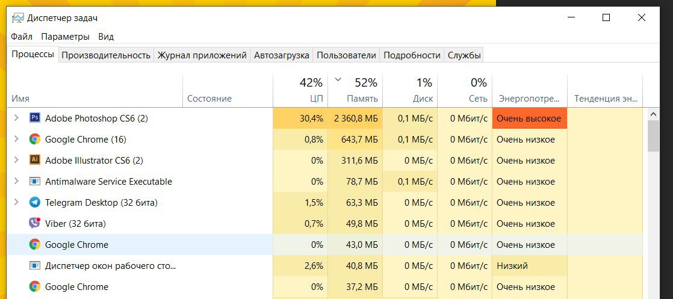Open the Файл menu
The width and height of the screenshot is (673, 299).
click(x=22, y=37)
